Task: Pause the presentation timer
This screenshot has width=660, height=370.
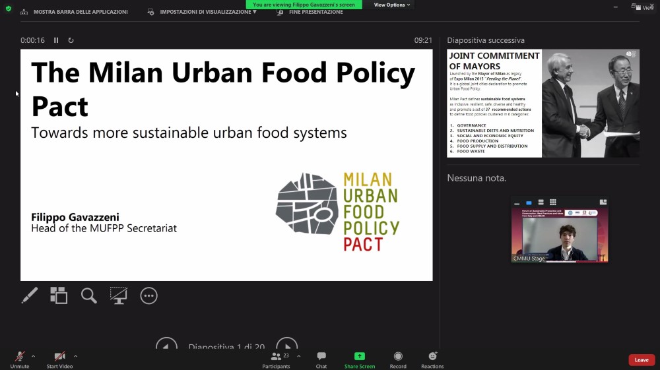Action: point(56,40)
